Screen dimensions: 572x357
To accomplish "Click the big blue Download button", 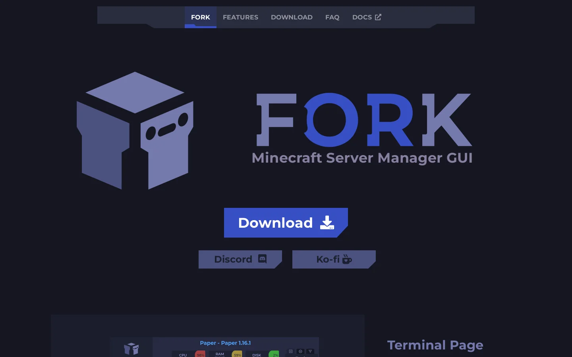I will (286, 223).
